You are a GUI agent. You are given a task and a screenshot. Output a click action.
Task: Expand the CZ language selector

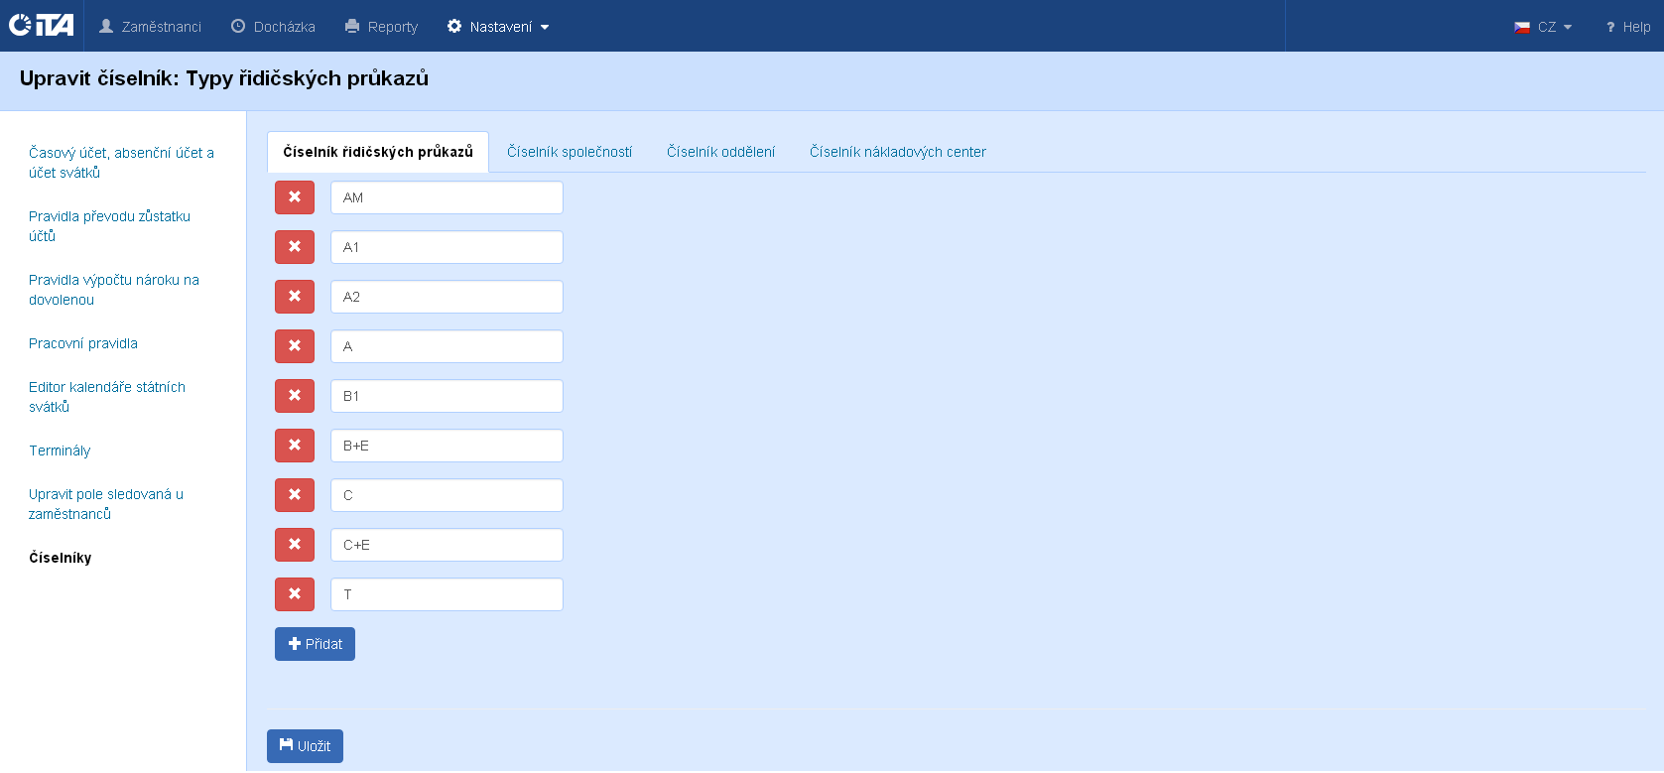1543,27
